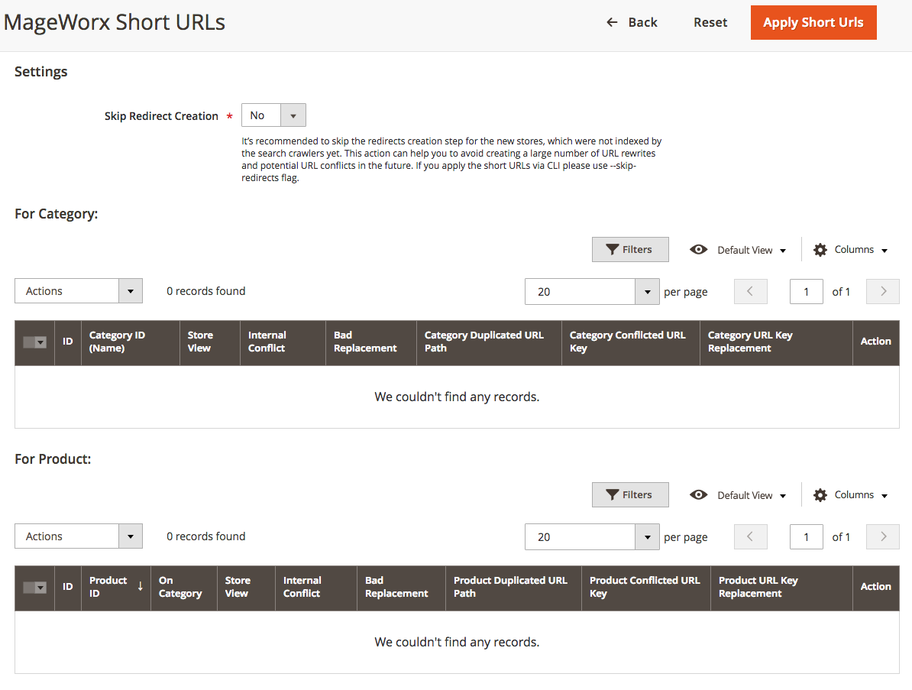
Task: Click Store View header in Product grid
Action: (246, 588)
